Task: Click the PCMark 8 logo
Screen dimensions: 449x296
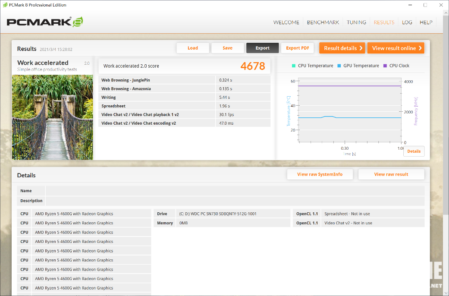Action: point(45,22)
